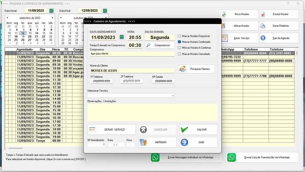The height and width of the screenshot is (172, 305).
Task: Click the Nº Celular field
Action: pyautogui.click(x=164, y=81)
